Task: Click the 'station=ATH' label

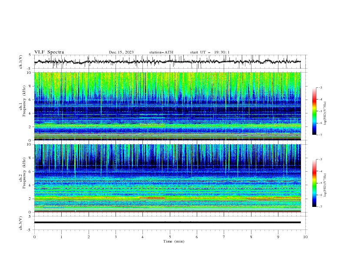Action: coord(161,52)
